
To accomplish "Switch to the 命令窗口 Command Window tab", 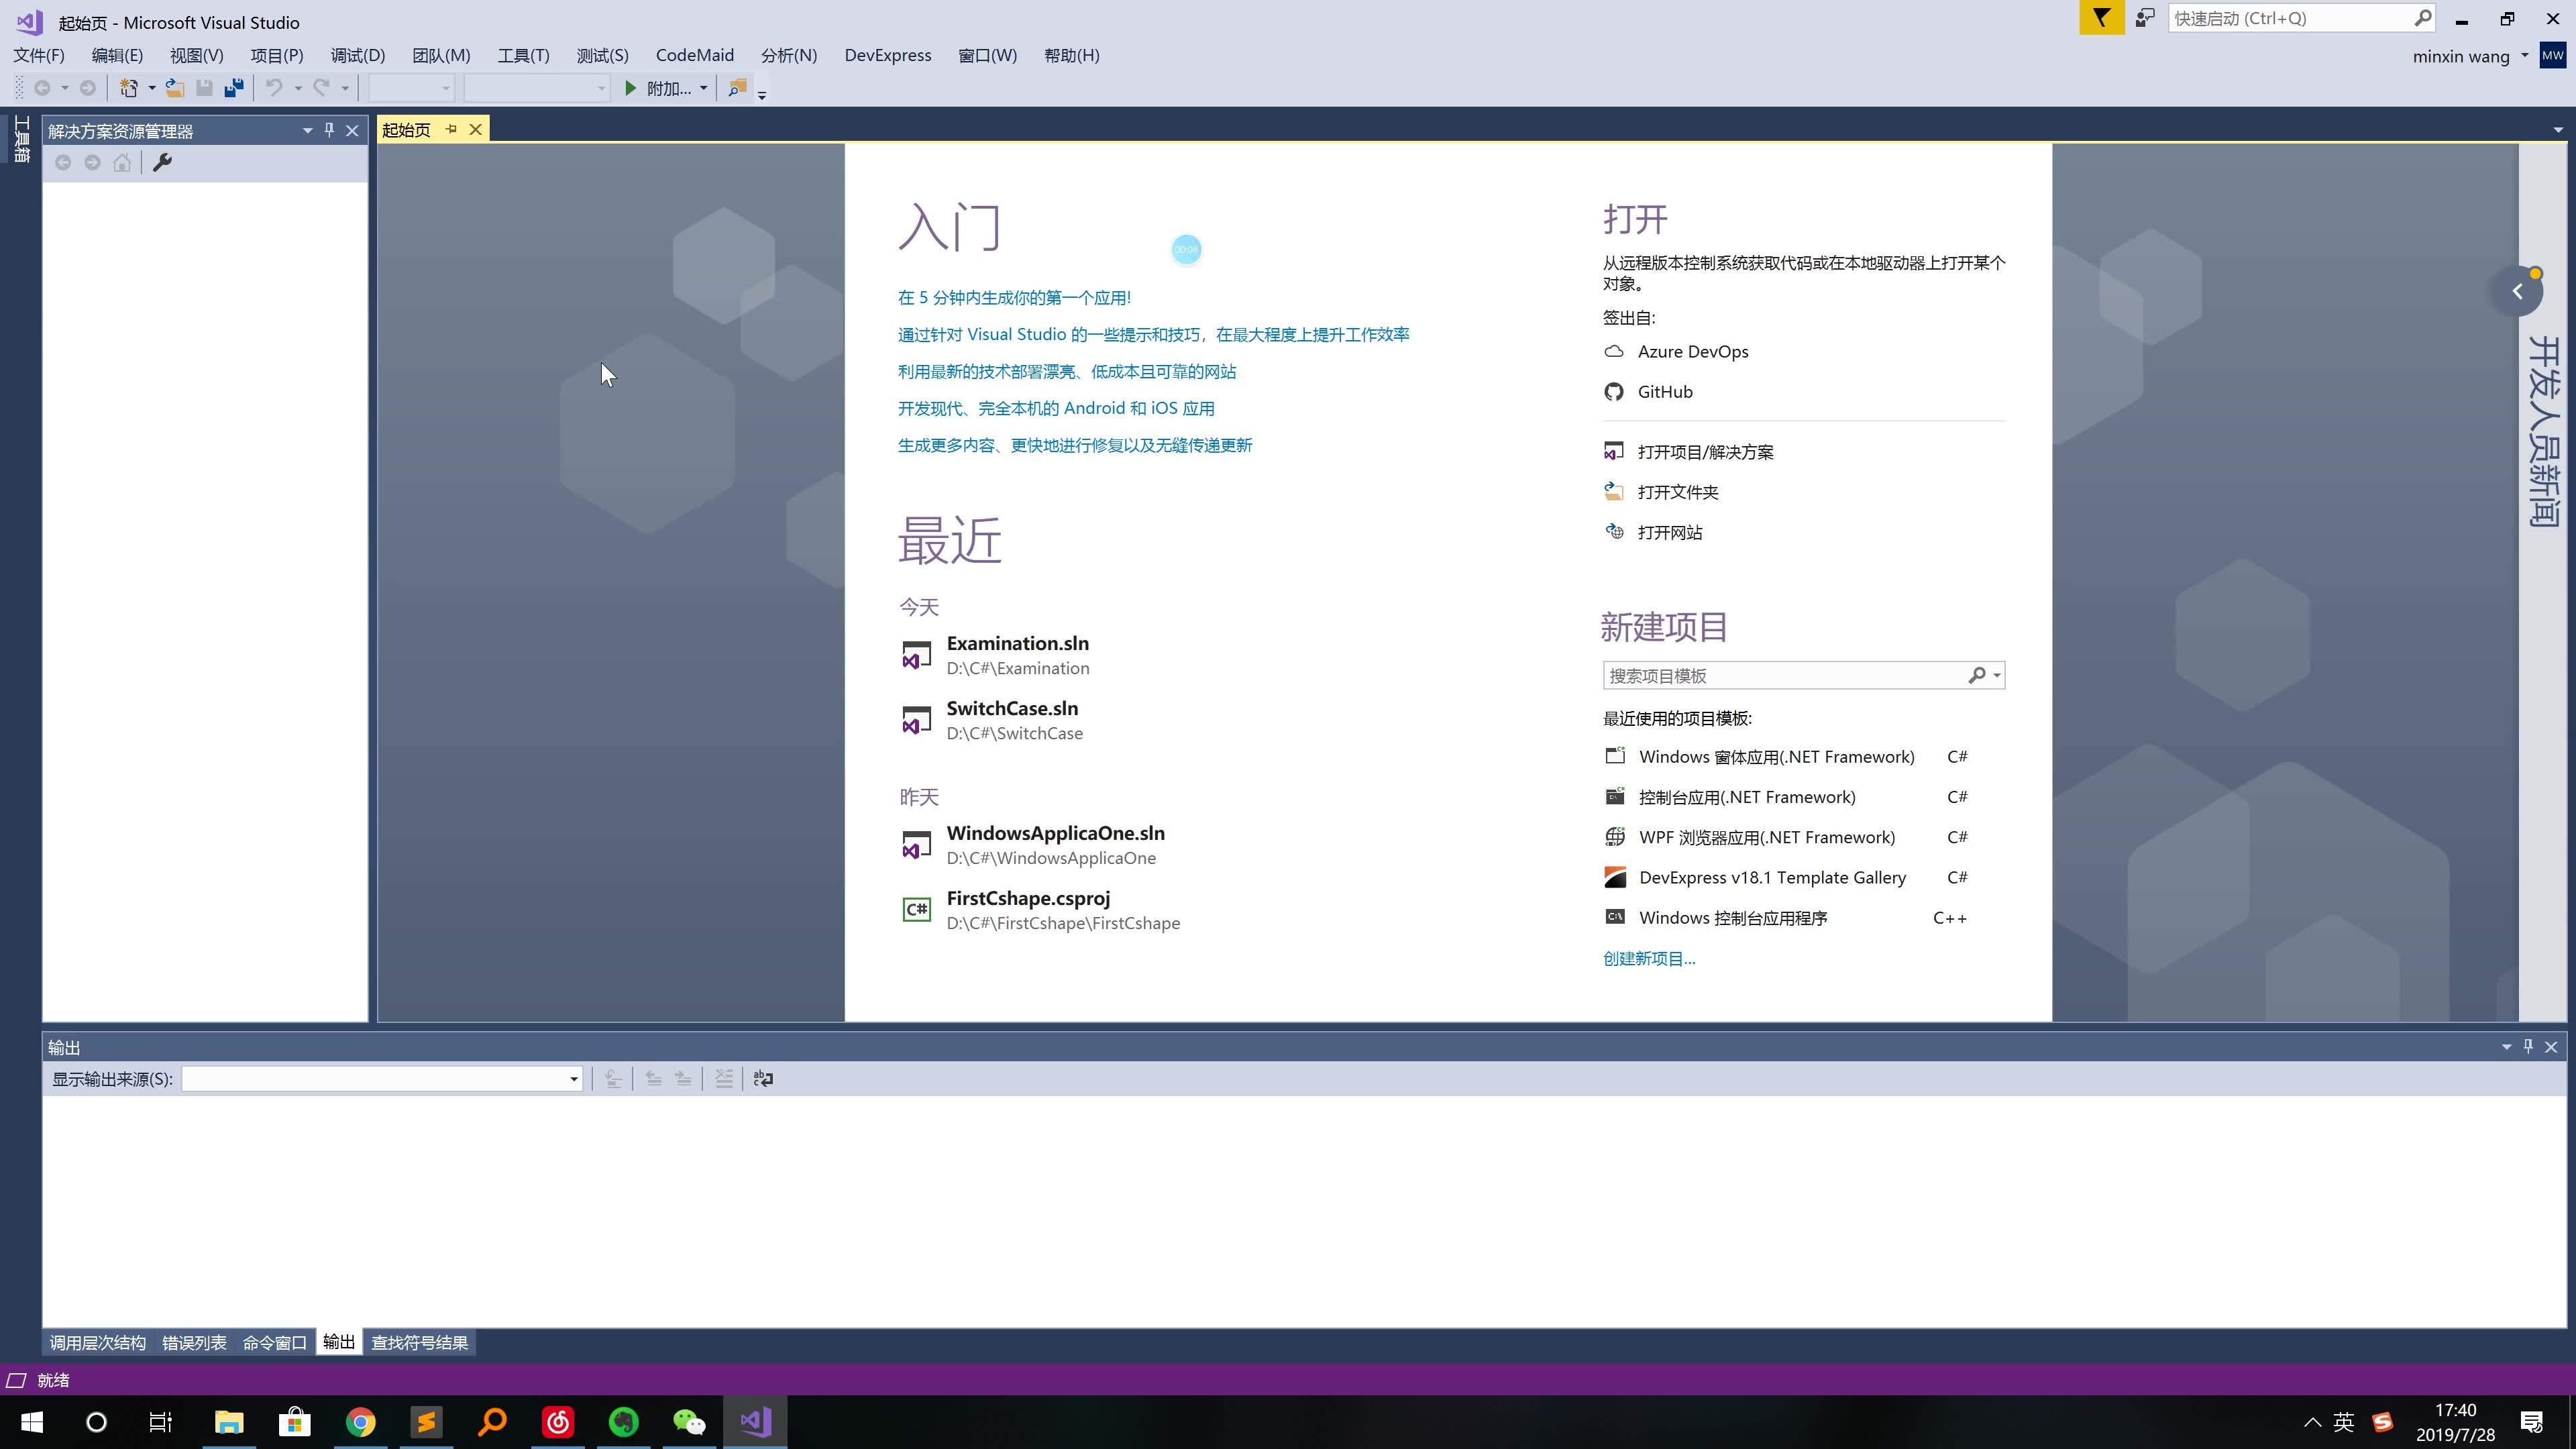I will point(274,1342).
